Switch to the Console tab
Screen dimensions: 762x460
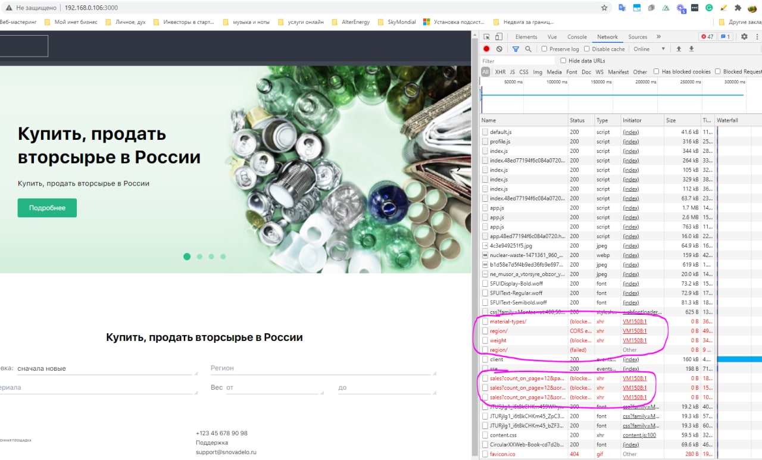(577, 37)
